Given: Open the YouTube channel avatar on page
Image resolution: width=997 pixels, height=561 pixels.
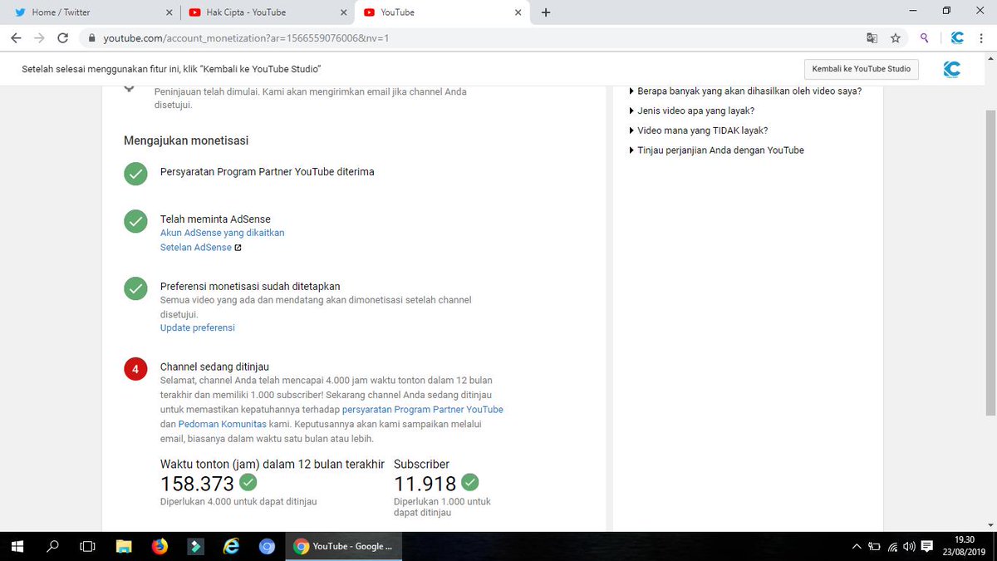Looking at the screenshot, I should (952, 69).
